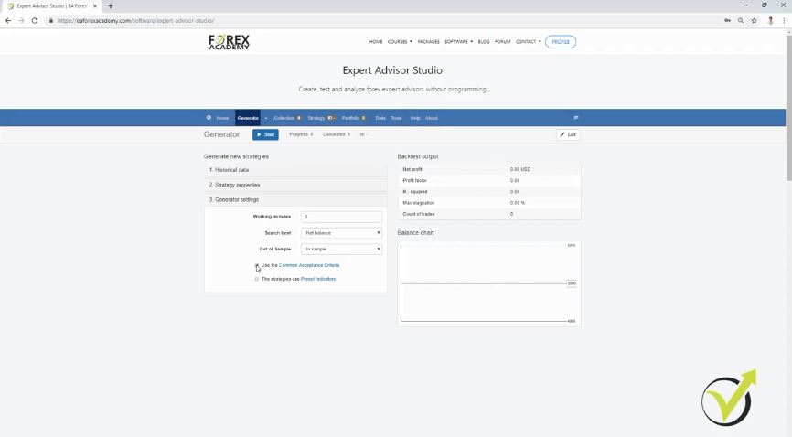This screenshot has width=792, height=437.
Task: Expand the Strategy properties section
Action: coord(295,185)
